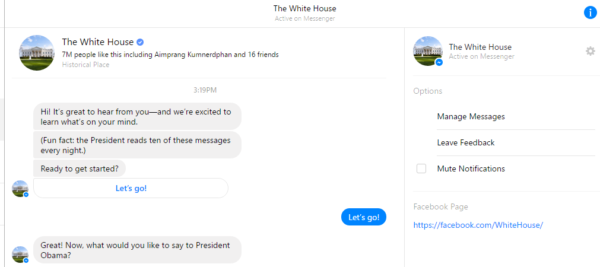
Task: Click the blue sent Let's go! message bubble
Action: coord(364,217)
